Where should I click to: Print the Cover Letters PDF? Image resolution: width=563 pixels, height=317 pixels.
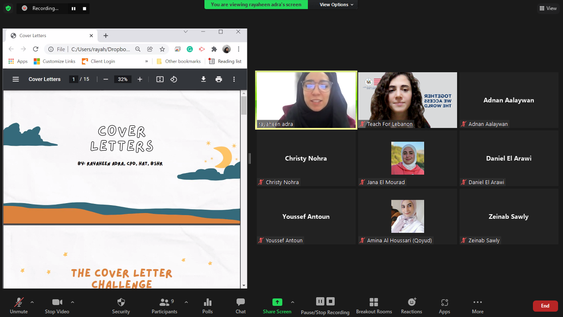click(219, 79)
